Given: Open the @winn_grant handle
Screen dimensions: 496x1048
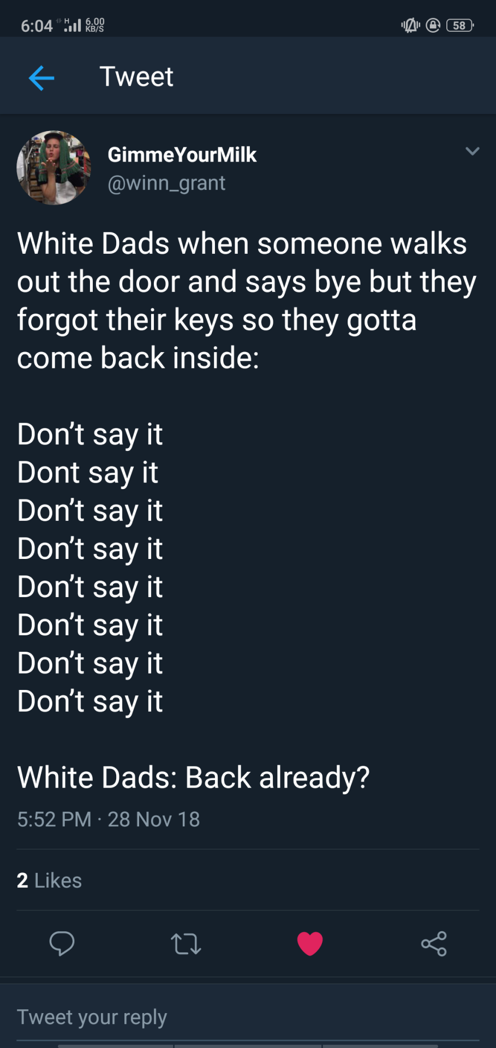Looking at the screenshot, I should (166, 183).
